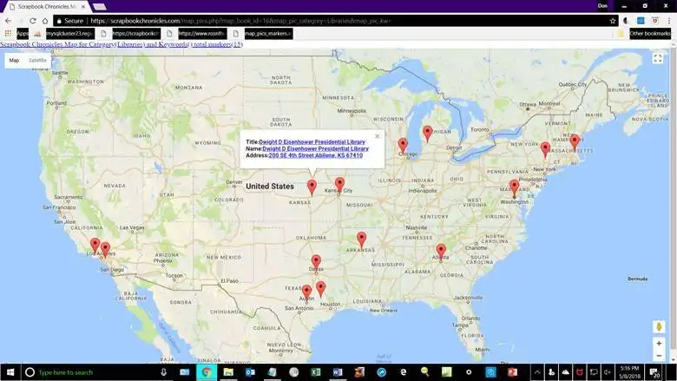This screenshot has height=381, width=677.
Task: Open the Action Center notifications icon
Action: 654,372
